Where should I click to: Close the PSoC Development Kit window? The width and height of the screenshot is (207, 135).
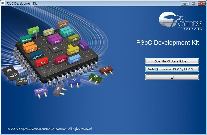[x=202, y=3]
